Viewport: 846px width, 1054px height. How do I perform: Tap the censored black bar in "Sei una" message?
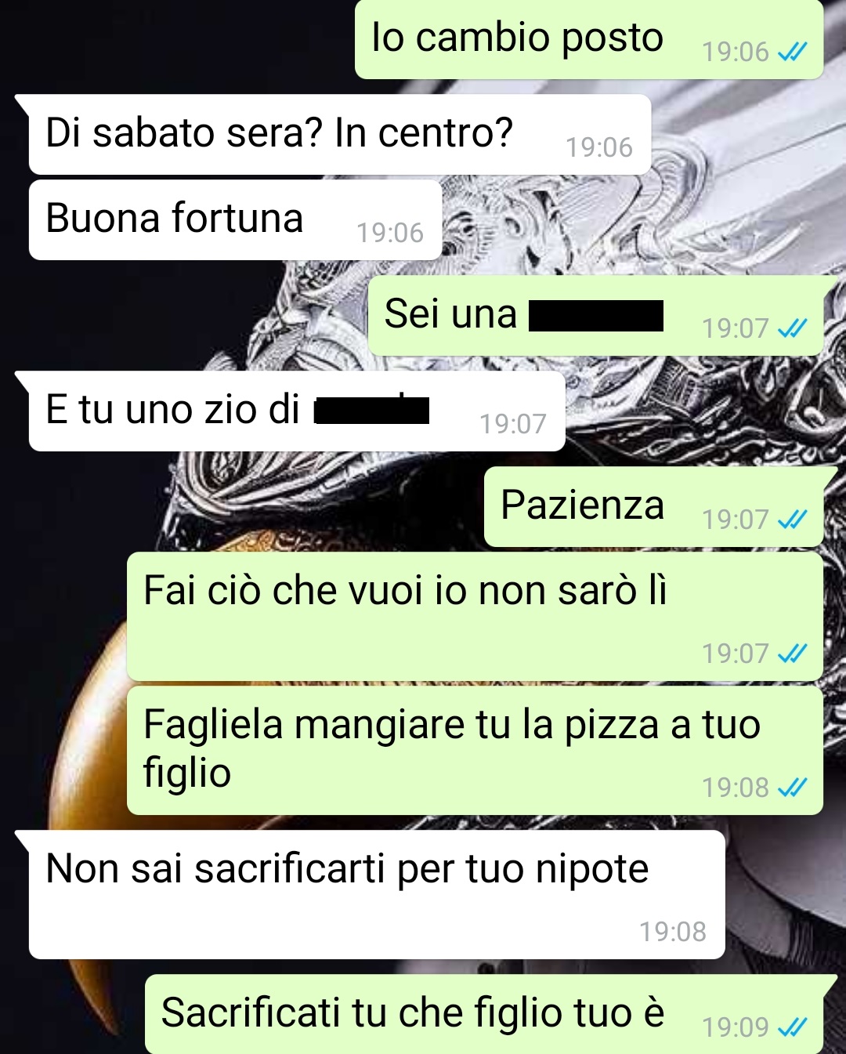point(596,316)
